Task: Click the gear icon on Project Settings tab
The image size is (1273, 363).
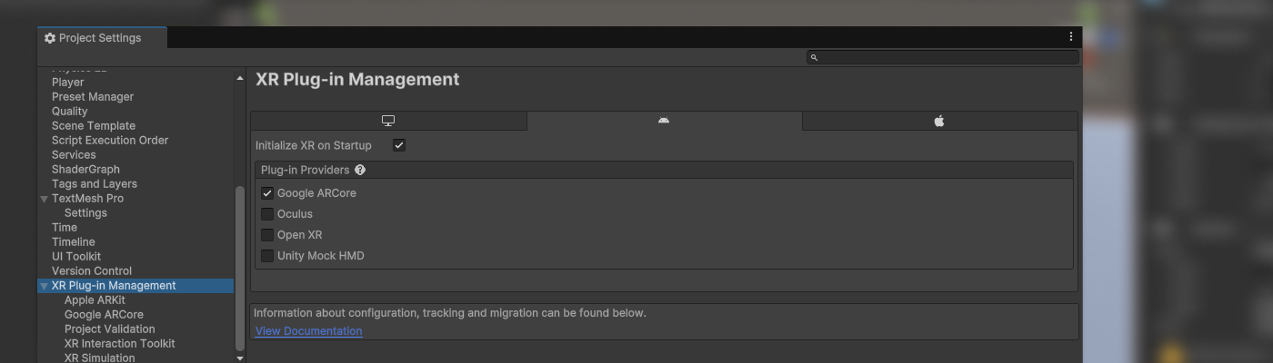Action: coord(50,38)
